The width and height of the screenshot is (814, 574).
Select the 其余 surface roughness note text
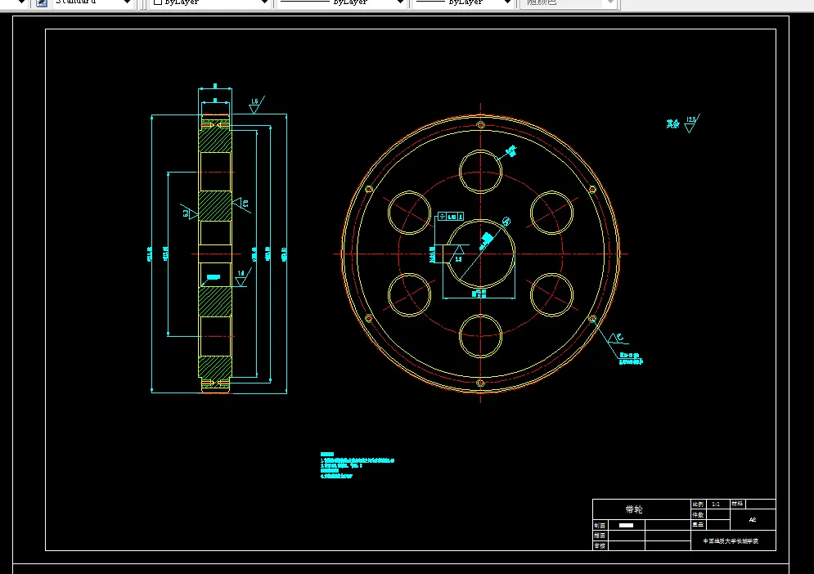(x=672, y=124)
